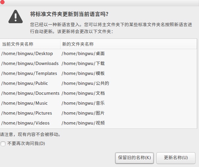Select the /home/bingwu/Public row

point(25,83)
